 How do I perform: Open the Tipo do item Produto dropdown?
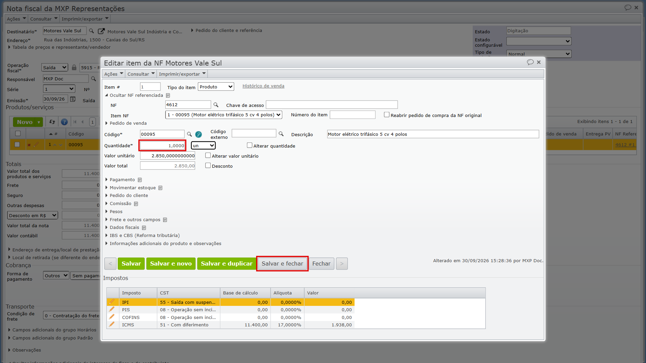(x=216, y=87)
